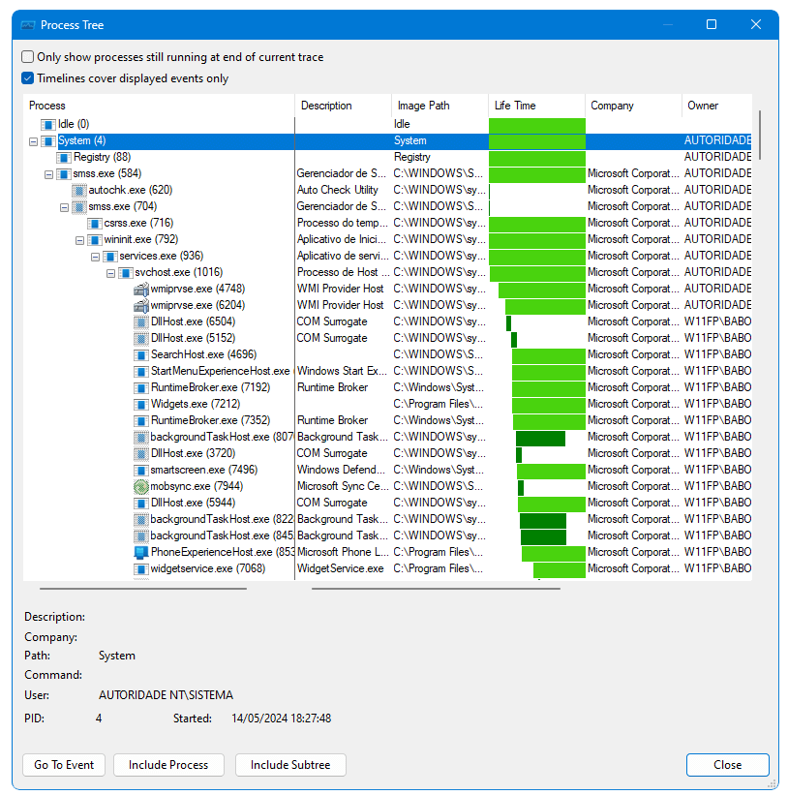Click the PhoneExperienceHost.exe icon

coord(141,553)
